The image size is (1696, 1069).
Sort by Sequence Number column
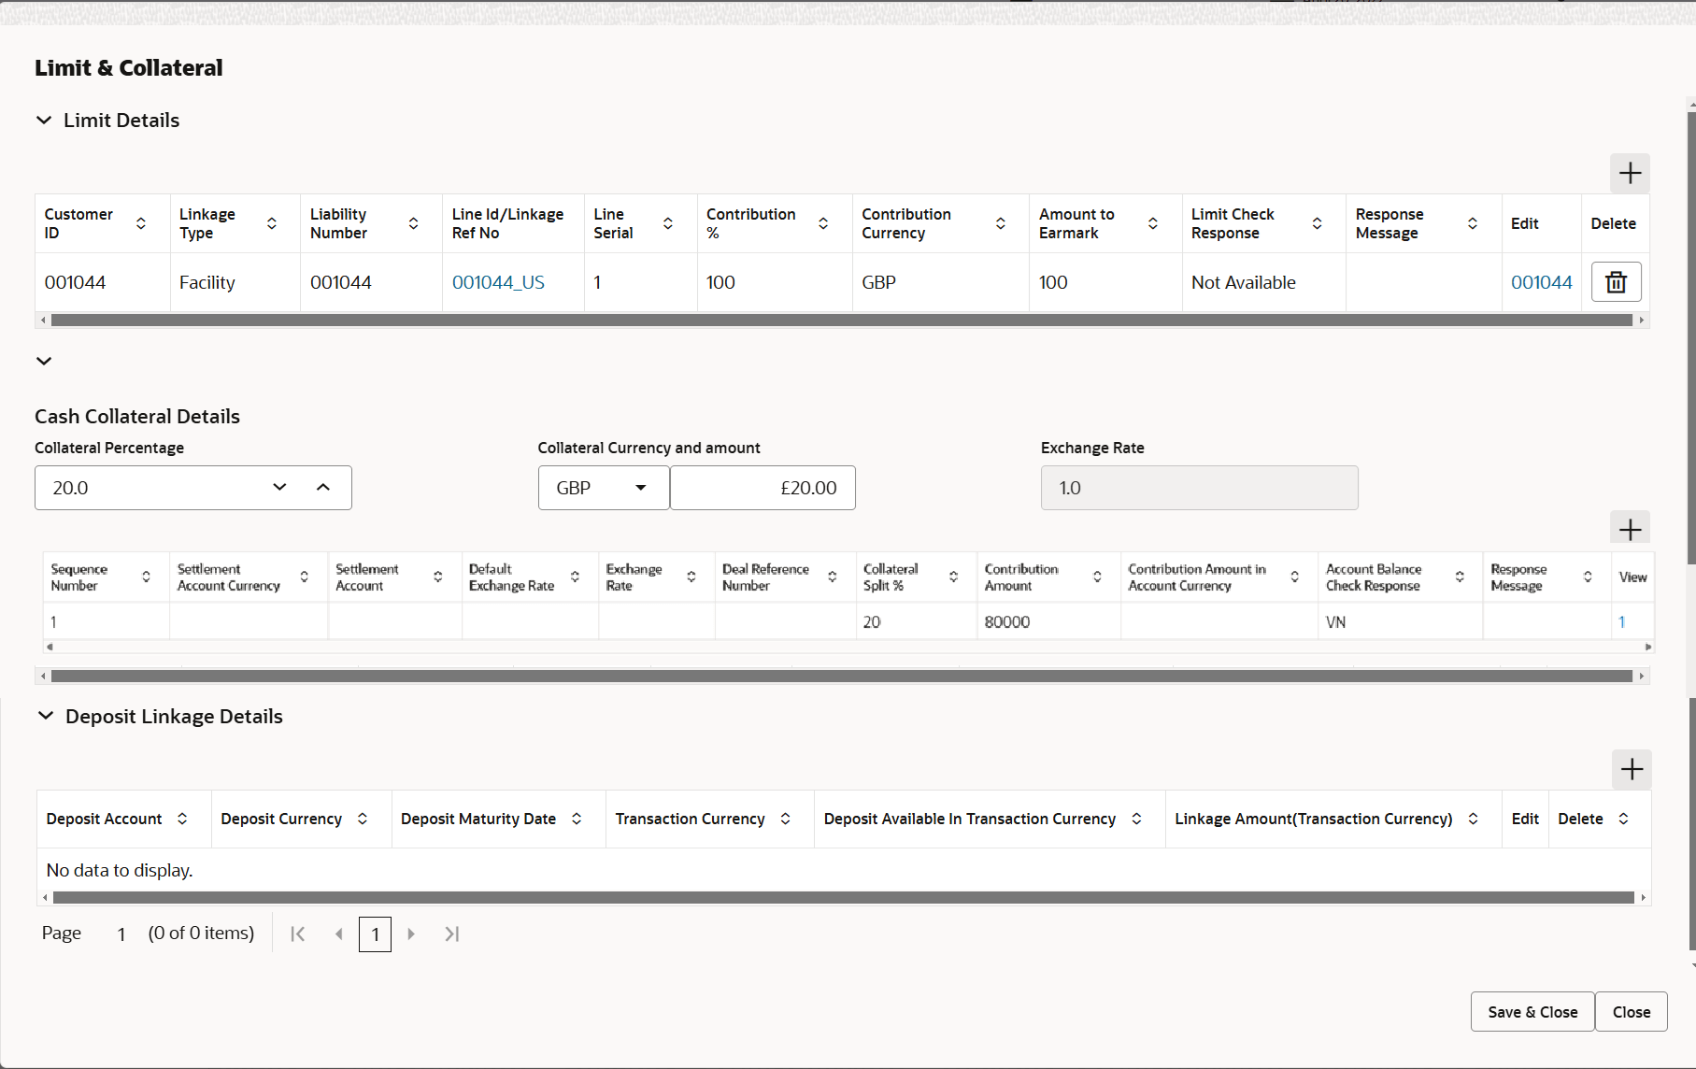pos(146,577)
